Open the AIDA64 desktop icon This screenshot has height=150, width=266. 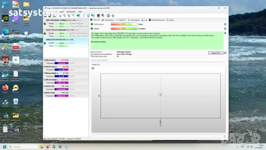pyautogui.click(x=5, y=61)
